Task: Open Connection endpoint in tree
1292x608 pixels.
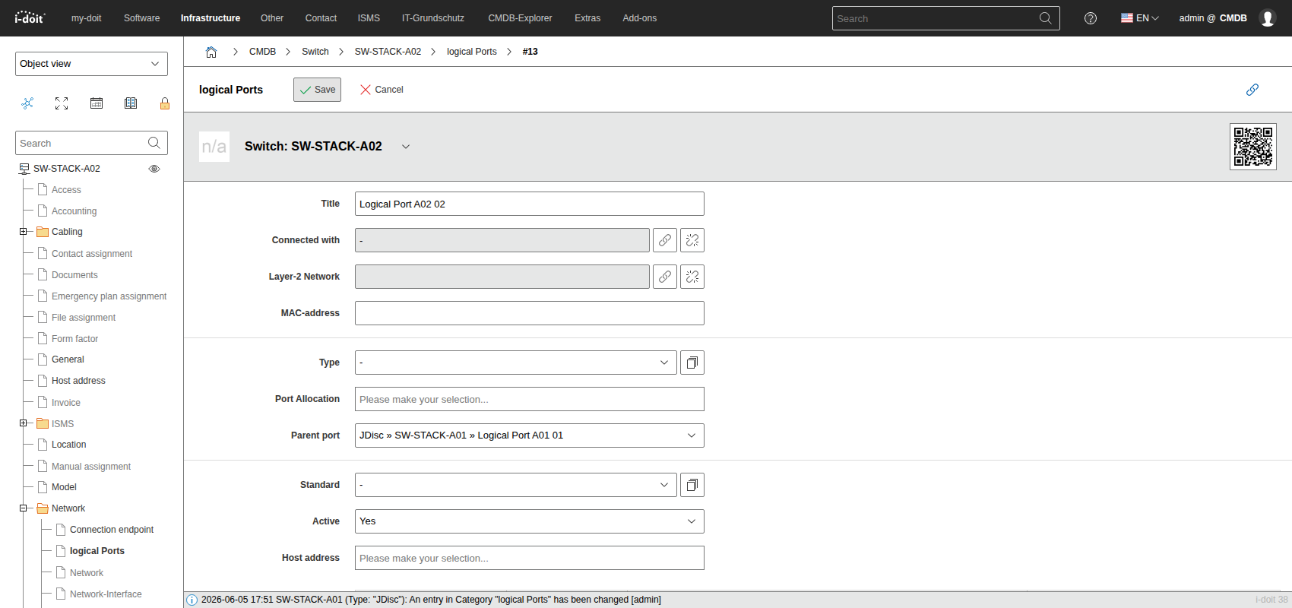Action: [x=112, y=530]
